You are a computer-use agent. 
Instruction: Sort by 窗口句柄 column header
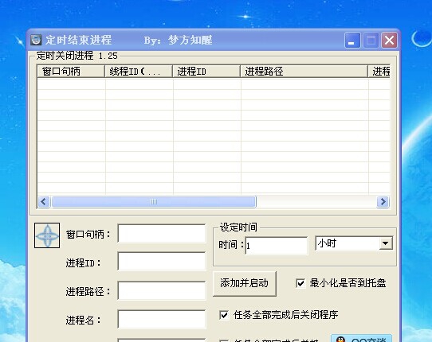[71, 72]
